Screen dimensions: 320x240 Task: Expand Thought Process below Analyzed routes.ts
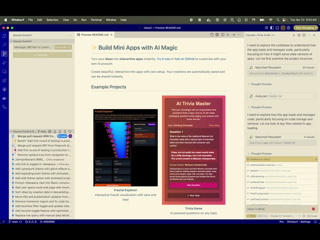pos(259,107)
